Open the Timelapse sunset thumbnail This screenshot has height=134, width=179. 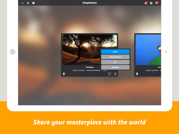tap(81, 49)
